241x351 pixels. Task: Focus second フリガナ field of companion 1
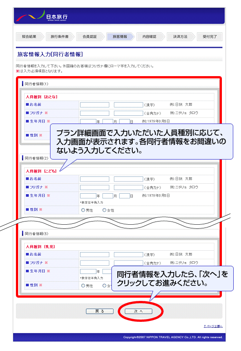[128, 113]
